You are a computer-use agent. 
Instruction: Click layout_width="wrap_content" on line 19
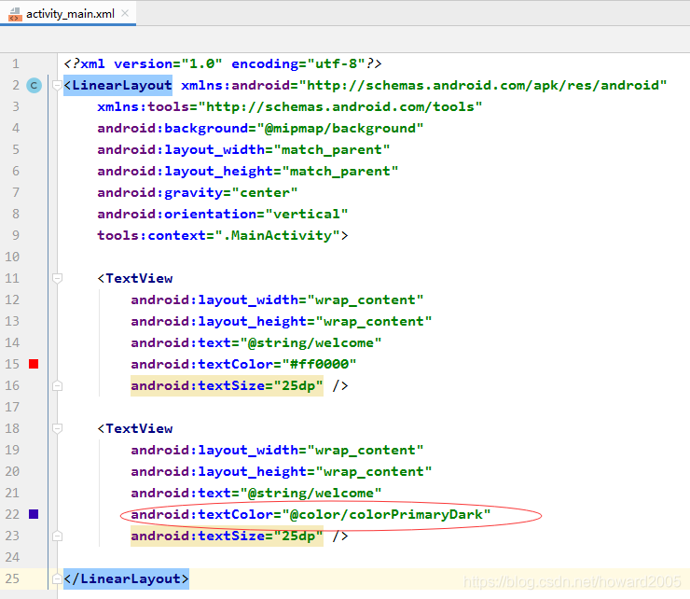(277, 450)
